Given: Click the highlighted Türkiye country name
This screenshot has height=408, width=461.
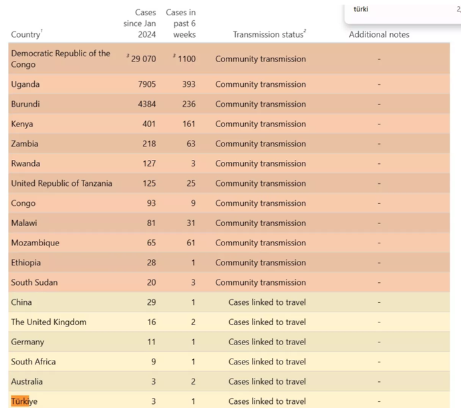Looking at the screenshot, I should click(24, 401).
